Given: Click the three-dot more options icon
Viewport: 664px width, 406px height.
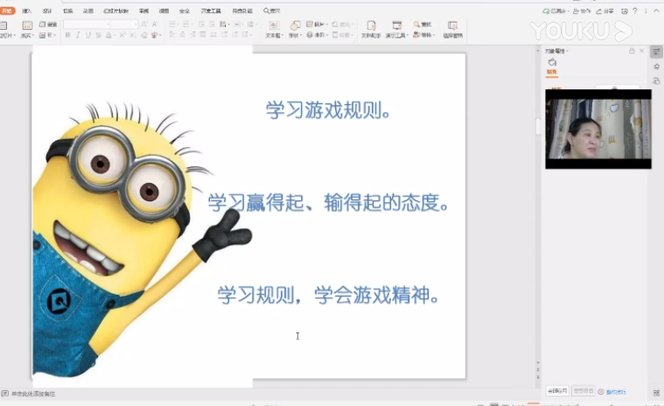Looking at the screenshot, I should (646, 11).
